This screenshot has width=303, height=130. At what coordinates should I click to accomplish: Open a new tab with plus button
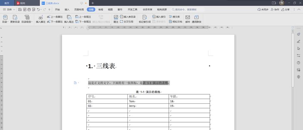(x=93, y=3)
